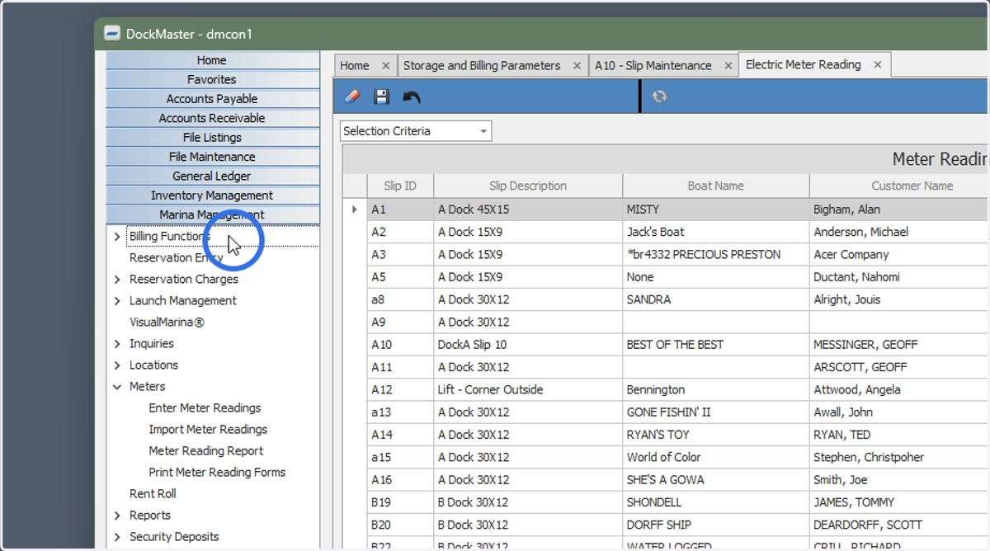Select slip ID cell A2
The height and width of the screenshot is (551, 990).
[400, 232]
